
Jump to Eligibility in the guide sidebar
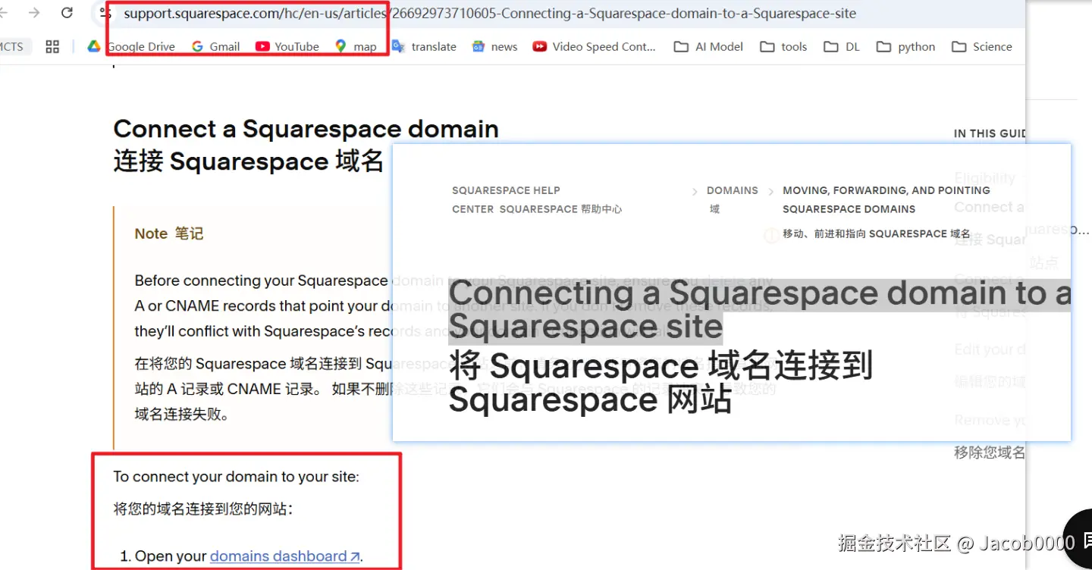[x=984, y=178]
